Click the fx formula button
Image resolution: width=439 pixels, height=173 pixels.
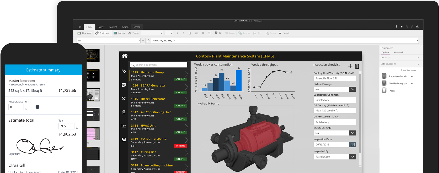click(148, 41)
